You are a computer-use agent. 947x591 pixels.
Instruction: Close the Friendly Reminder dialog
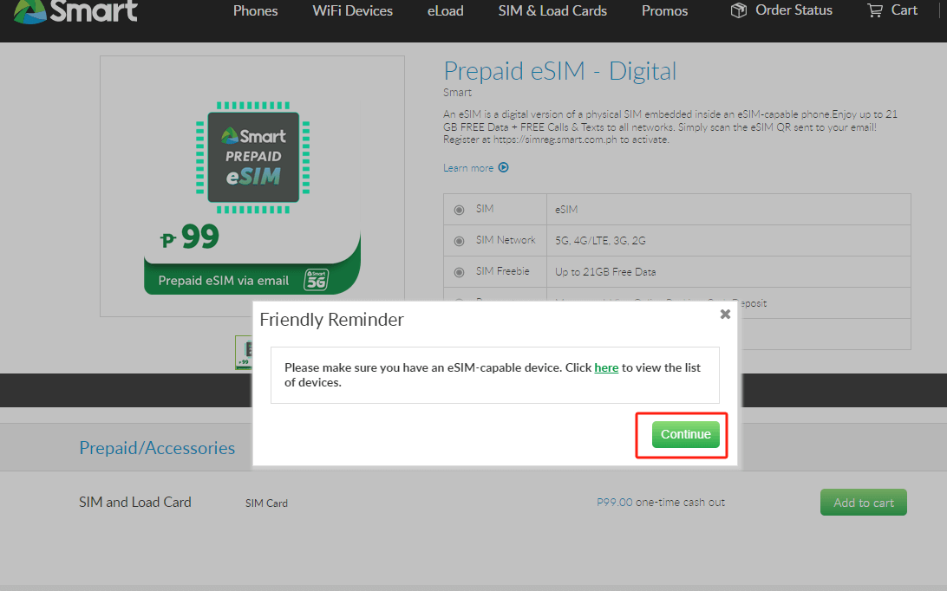(725, 314)
